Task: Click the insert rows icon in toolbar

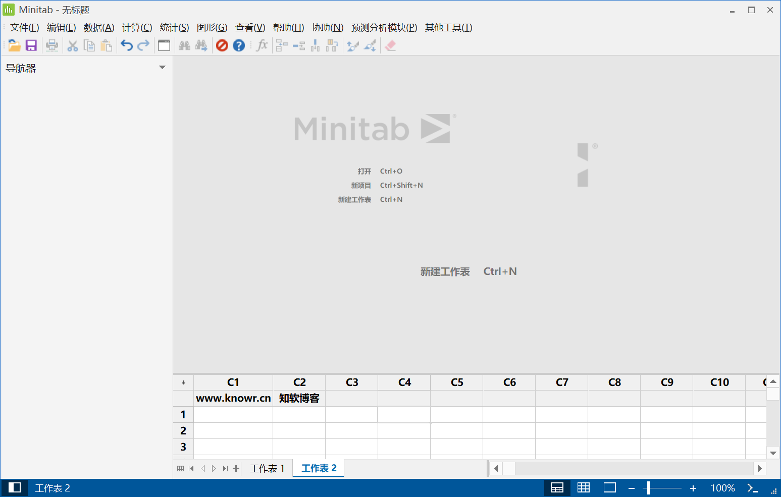Action: click(299, 46)
